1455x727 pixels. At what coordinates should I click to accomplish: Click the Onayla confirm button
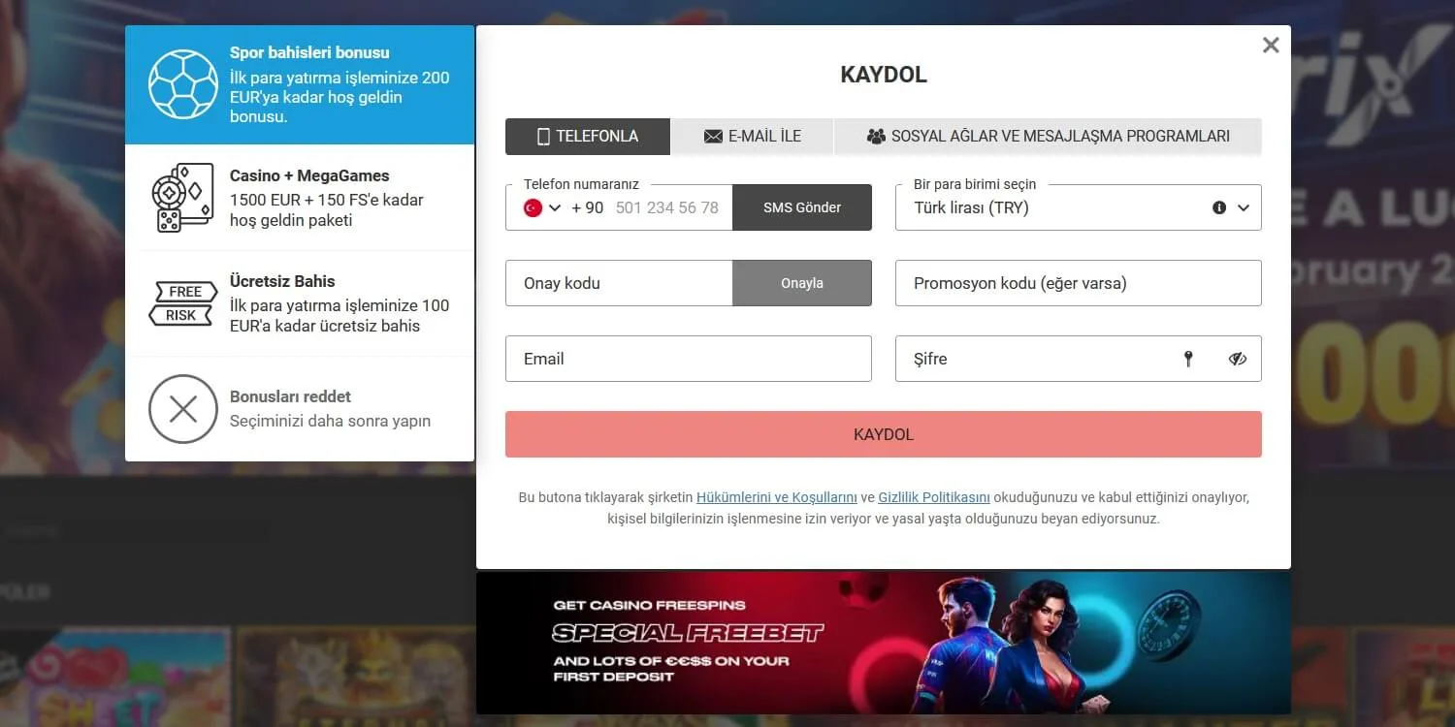[802, 283]
